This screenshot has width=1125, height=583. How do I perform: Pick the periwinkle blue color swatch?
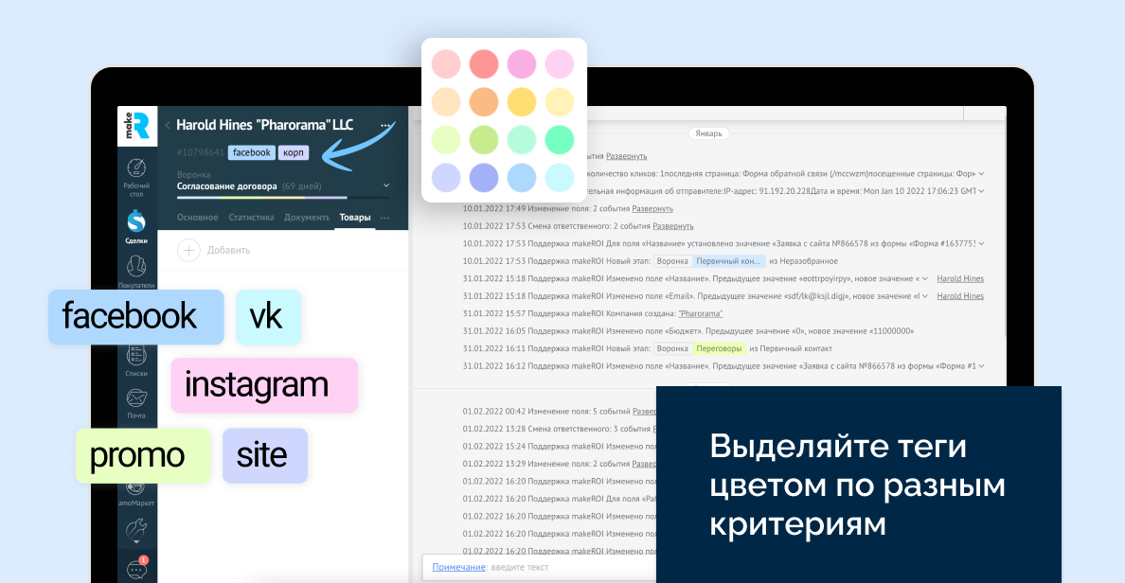pyautogui.click(x=484, y=178)
